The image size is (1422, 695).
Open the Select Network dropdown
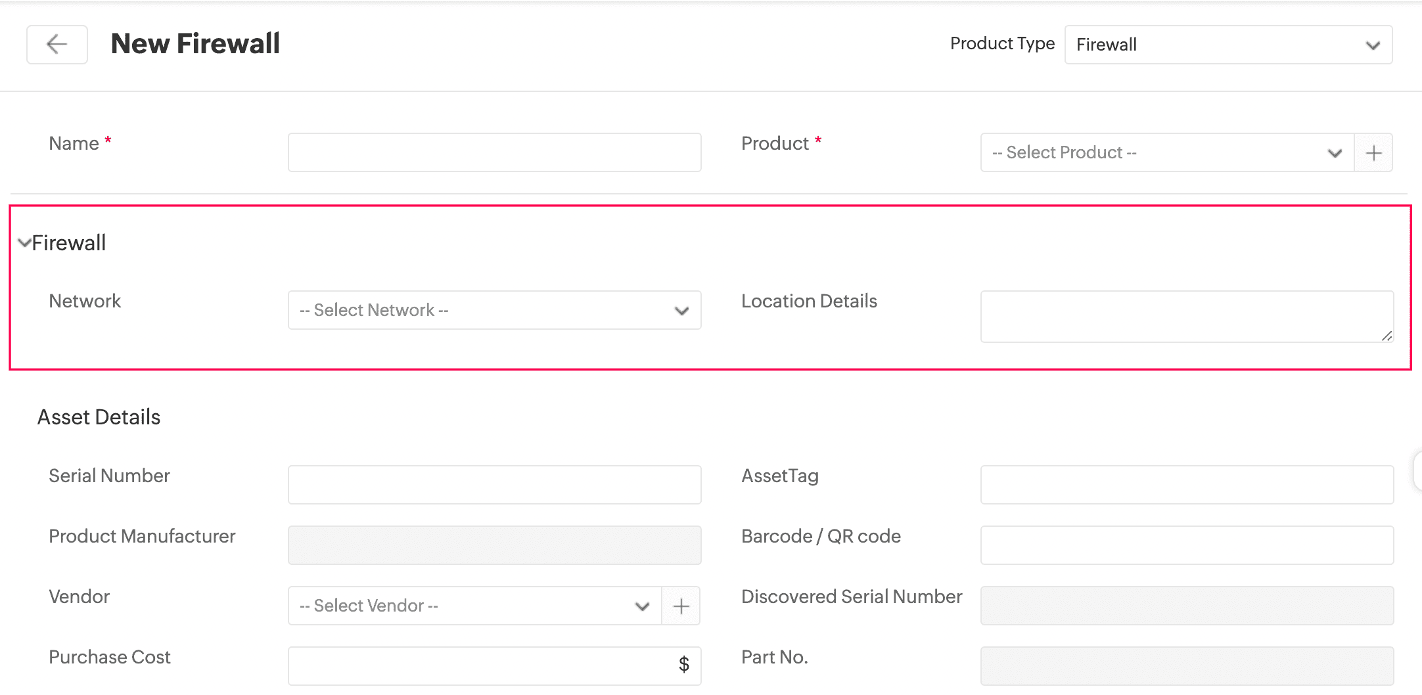coord(494,310)
